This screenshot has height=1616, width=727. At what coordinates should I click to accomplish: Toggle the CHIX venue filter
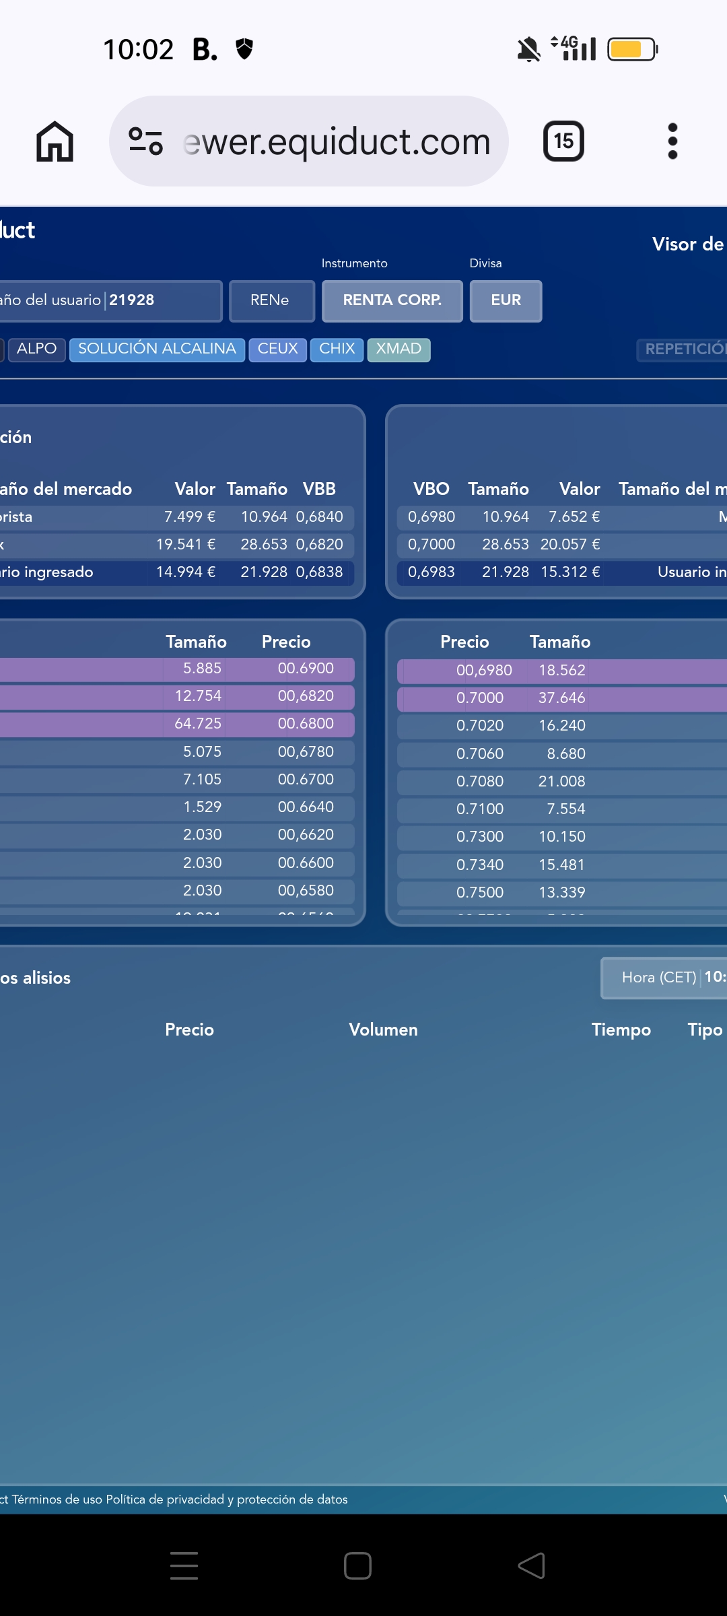(337, 349)
